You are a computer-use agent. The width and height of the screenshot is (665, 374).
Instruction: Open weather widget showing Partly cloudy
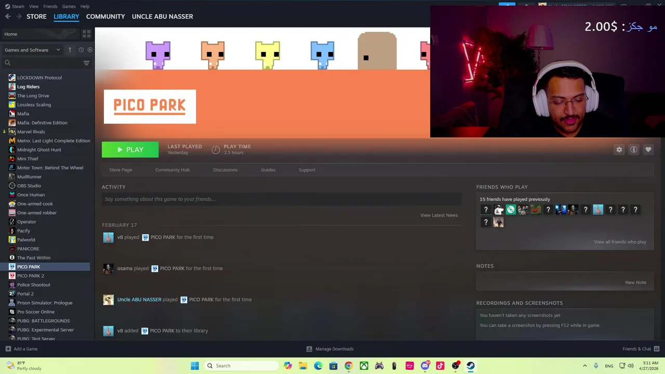(23, 366)
